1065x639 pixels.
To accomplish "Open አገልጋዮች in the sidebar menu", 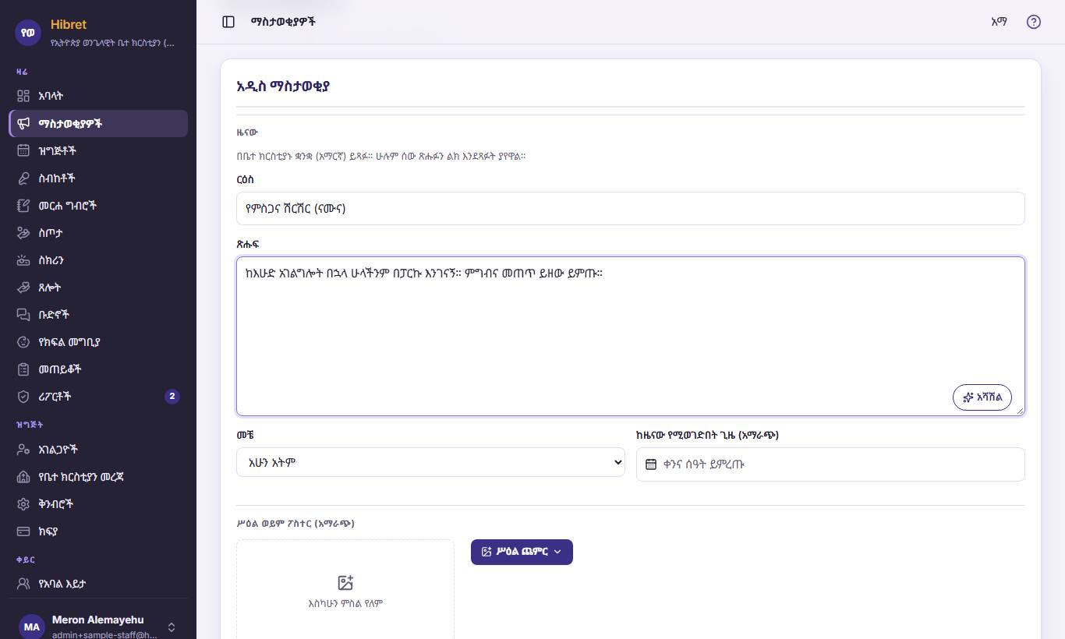I will coord(98,450).
